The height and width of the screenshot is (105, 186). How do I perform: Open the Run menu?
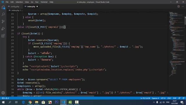[37, 2]
